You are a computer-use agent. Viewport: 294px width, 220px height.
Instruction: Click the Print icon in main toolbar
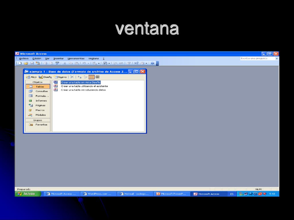coord(45,63)
